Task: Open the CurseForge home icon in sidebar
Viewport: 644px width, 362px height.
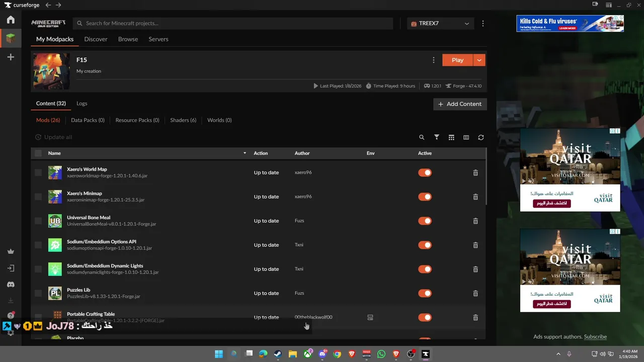Action: [x=11, y=20]
